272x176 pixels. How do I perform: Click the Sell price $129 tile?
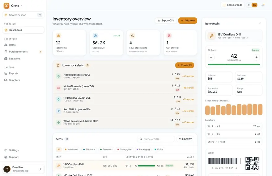249,77
